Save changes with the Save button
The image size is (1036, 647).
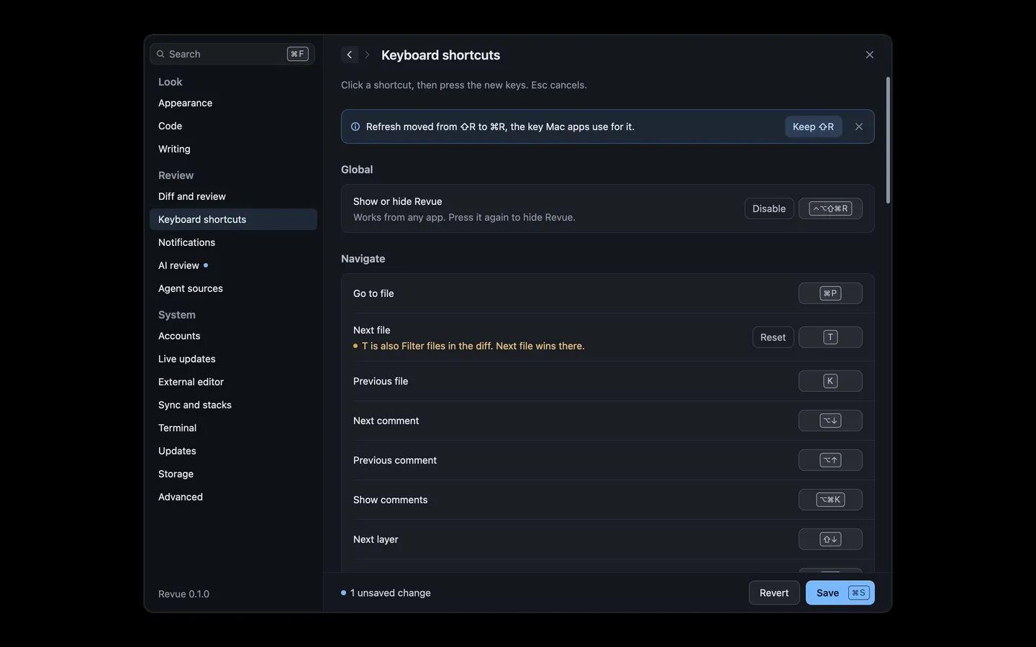[840, 593]
